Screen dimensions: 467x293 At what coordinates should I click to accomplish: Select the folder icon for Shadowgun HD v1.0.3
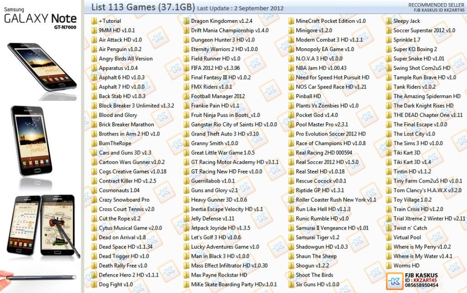coord(291,247)
